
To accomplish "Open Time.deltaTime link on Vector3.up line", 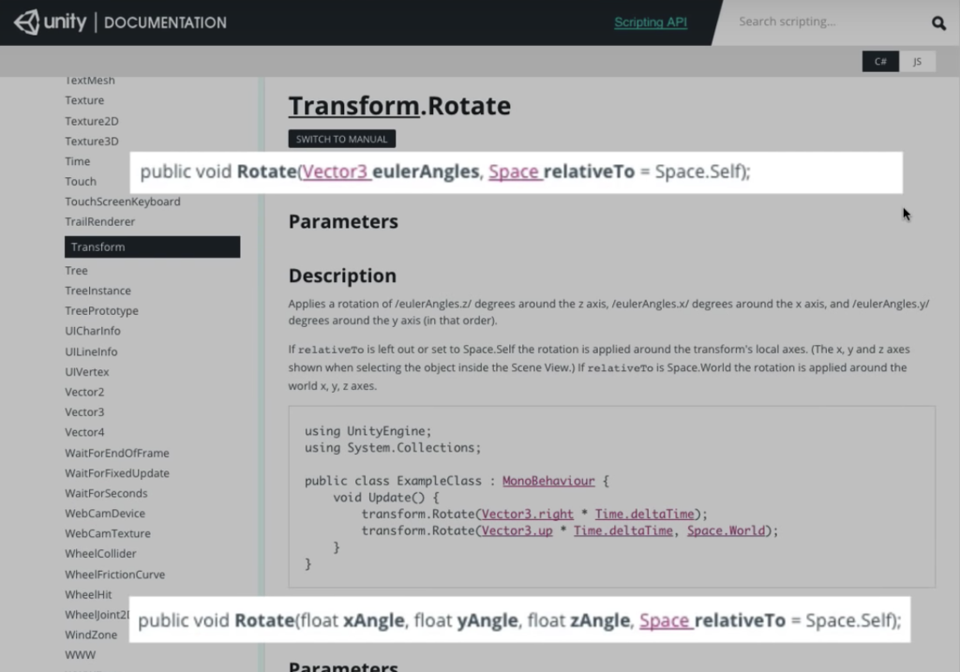I will click(622, 530).
